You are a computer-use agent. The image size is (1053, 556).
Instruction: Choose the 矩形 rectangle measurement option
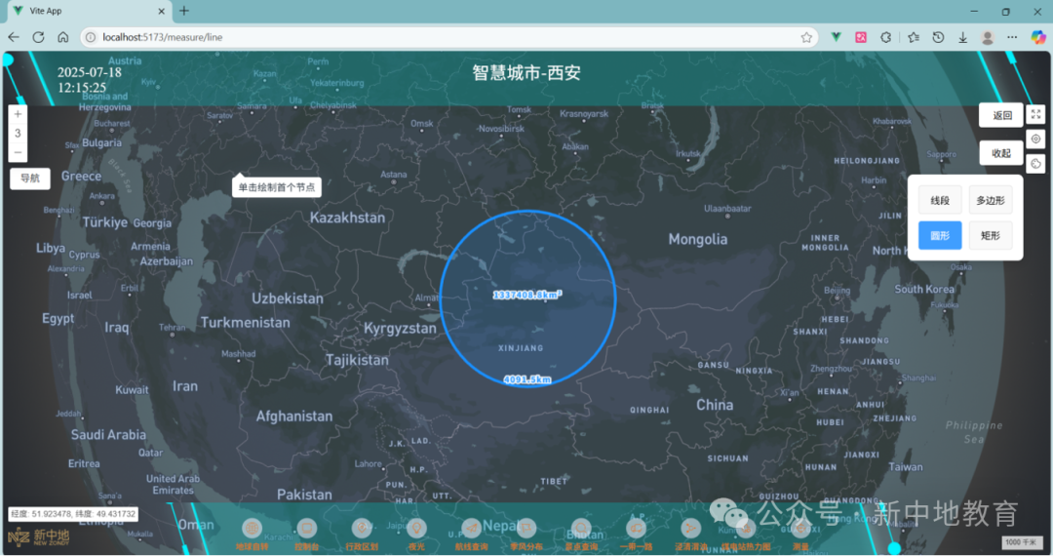[991, 236]
